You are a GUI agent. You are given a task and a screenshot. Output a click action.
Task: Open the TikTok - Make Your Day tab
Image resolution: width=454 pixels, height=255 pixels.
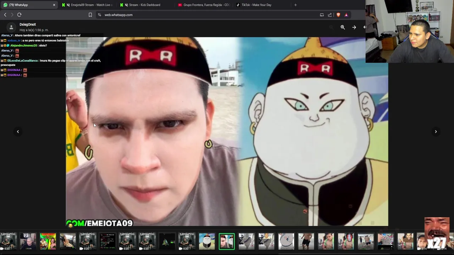[262, 5]
